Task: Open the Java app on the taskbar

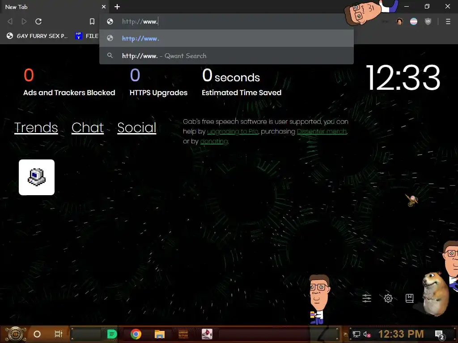Action: point(207,334)
